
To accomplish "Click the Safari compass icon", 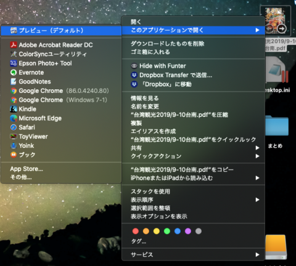I will click(x=14, y=127).
